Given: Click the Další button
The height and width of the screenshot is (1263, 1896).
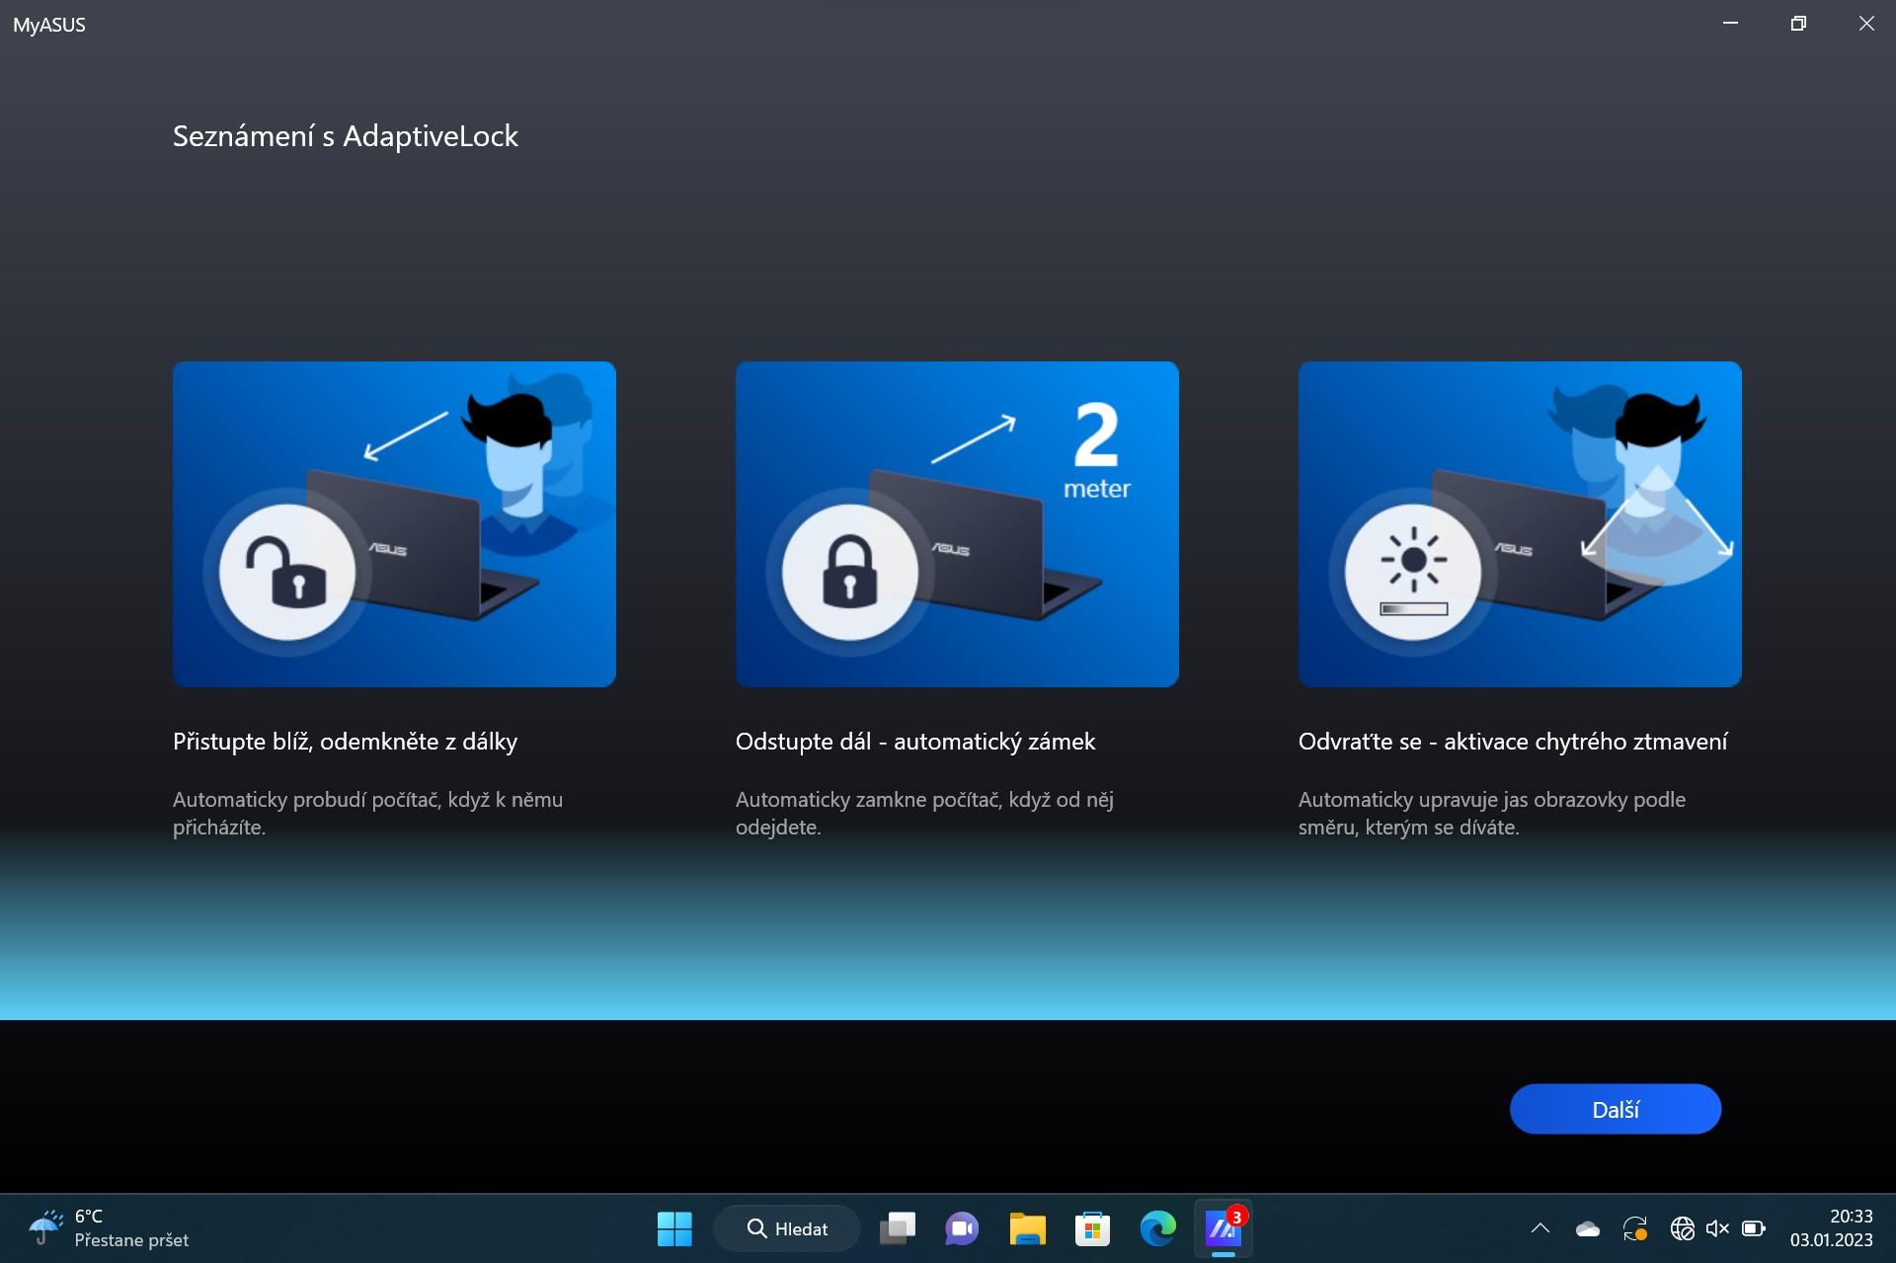Looking at the screenshot, I should (x=1615, y=1109).
